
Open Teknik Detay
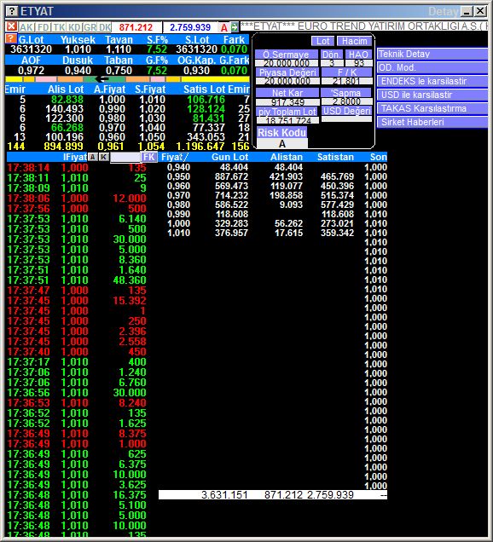[x=432, y=54]
